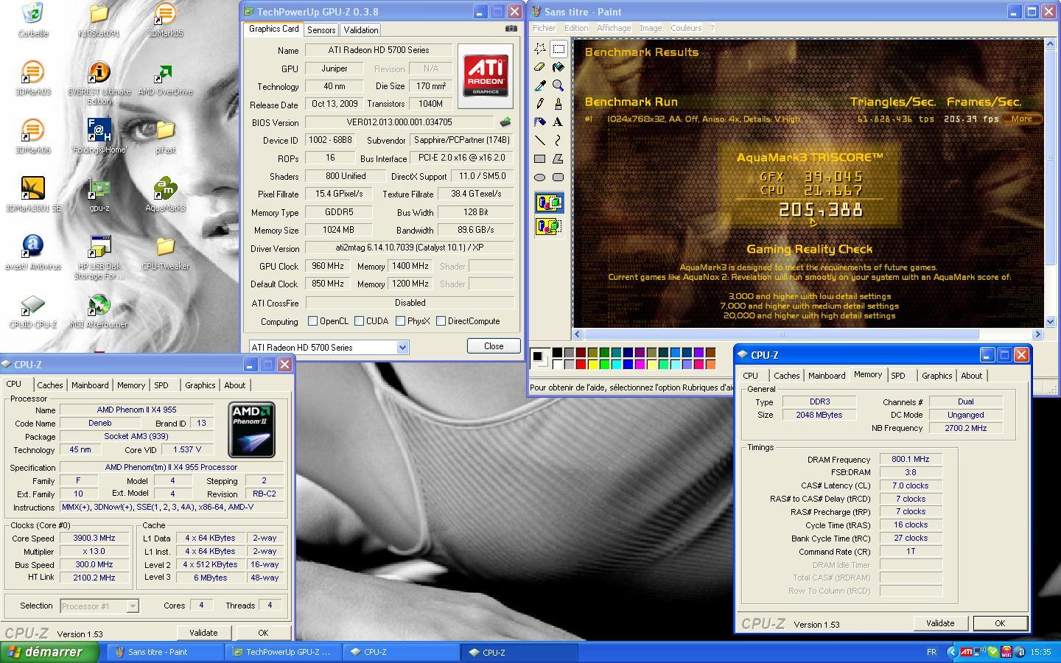The width and height of the screenshot is (1061, 663).
Task: Select the Brush tool in Paint
Action: [558, 104]
